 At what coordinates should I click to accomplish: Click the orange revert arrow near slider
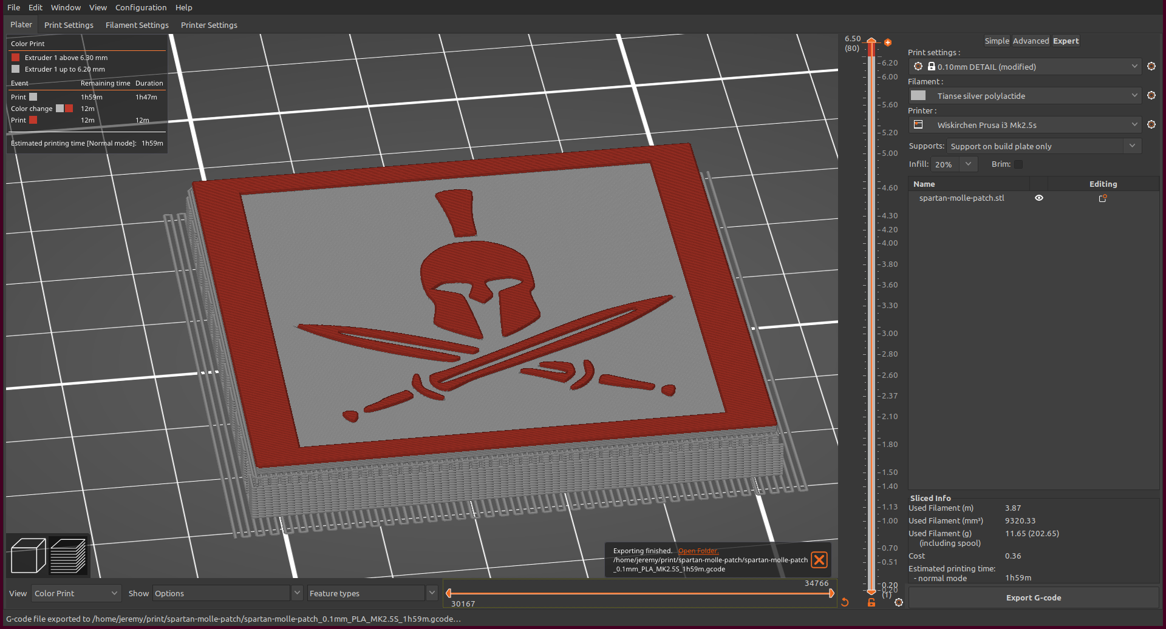845,602
